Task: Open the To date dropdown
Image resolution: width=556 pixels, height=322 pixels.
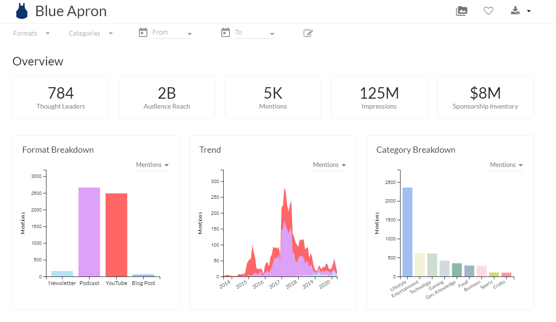Action: [254, 33]
